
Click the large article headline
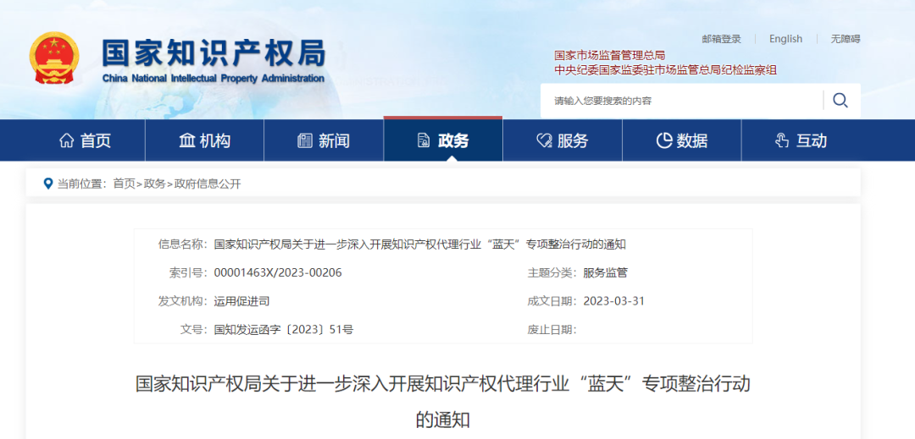click(x=443, y=402)
